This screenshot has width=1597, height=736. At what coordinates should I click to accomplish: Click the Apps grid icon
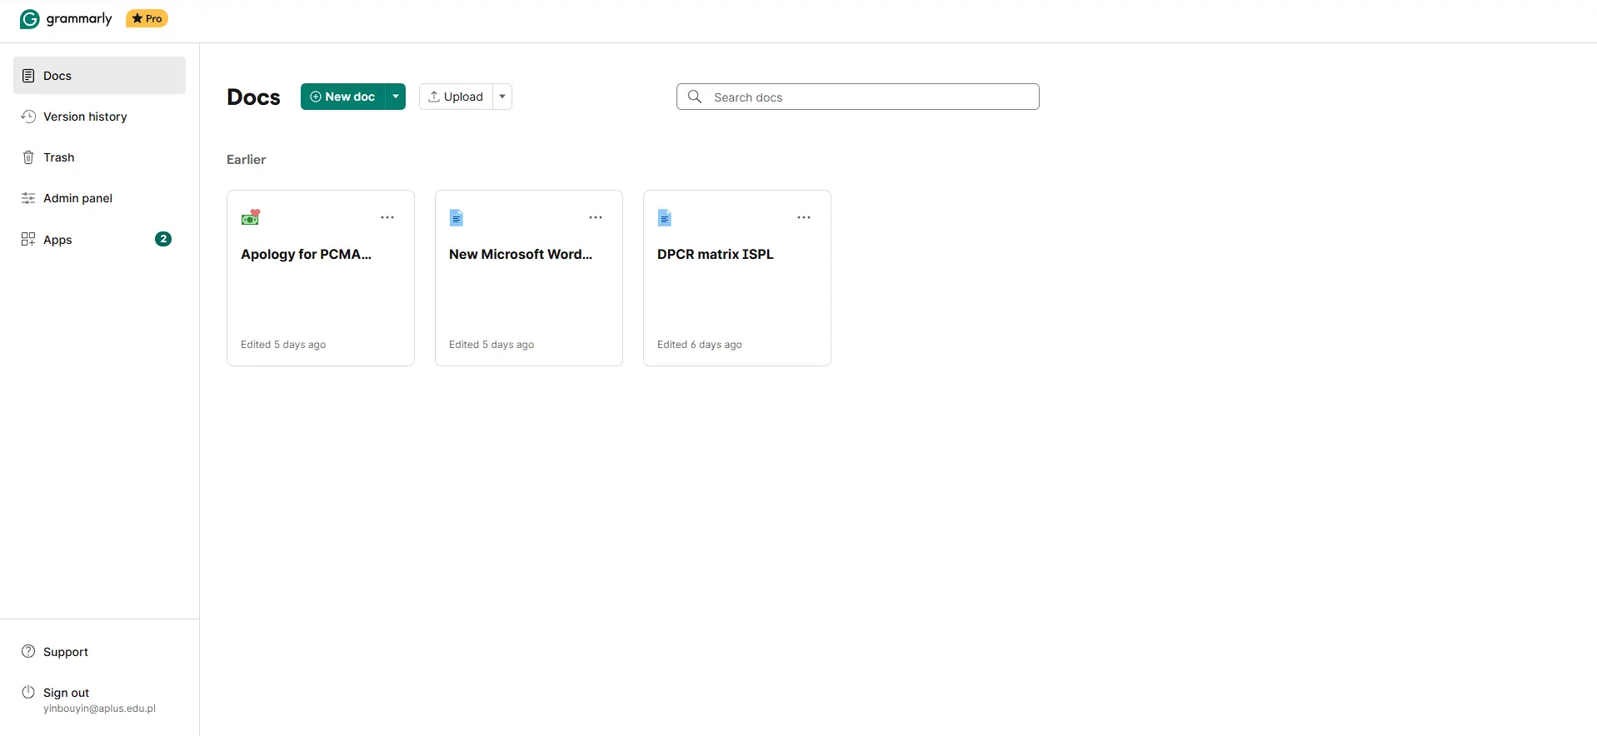(x=28, y=239)
